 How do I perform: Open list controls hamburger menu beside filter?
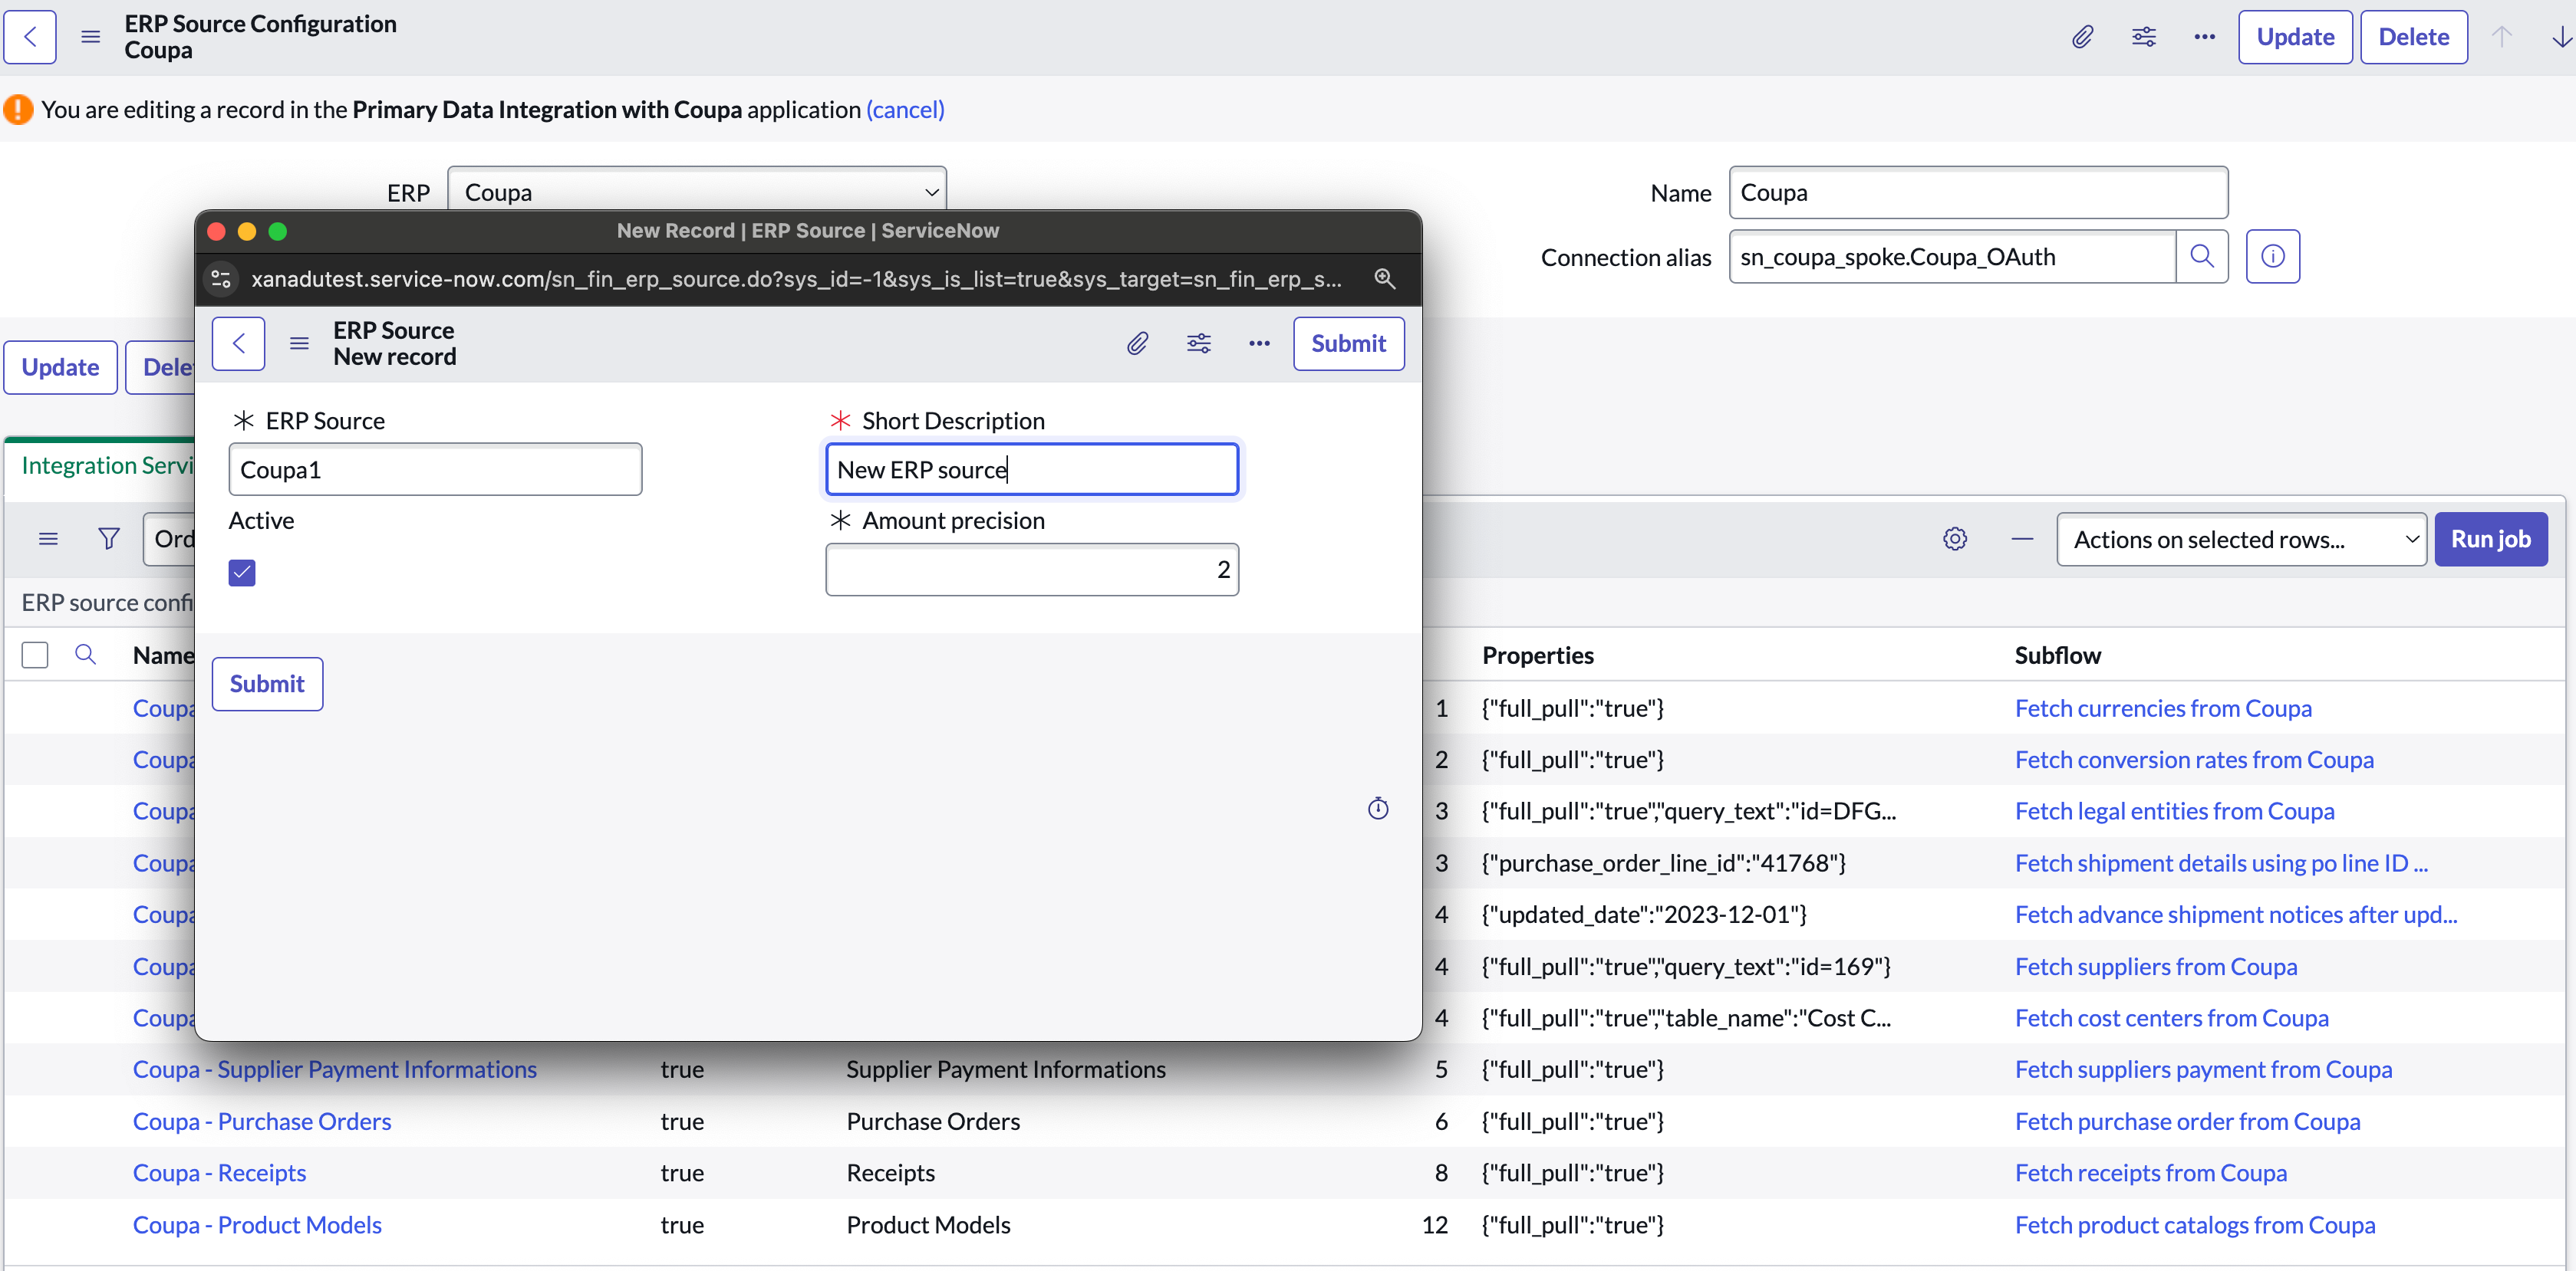click(48, 540)
